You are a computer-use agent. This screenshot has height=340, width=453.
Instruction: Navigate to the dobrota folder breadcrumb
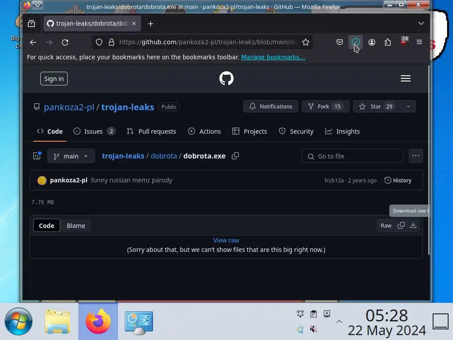pyautogui.click(x=164, y=156)
